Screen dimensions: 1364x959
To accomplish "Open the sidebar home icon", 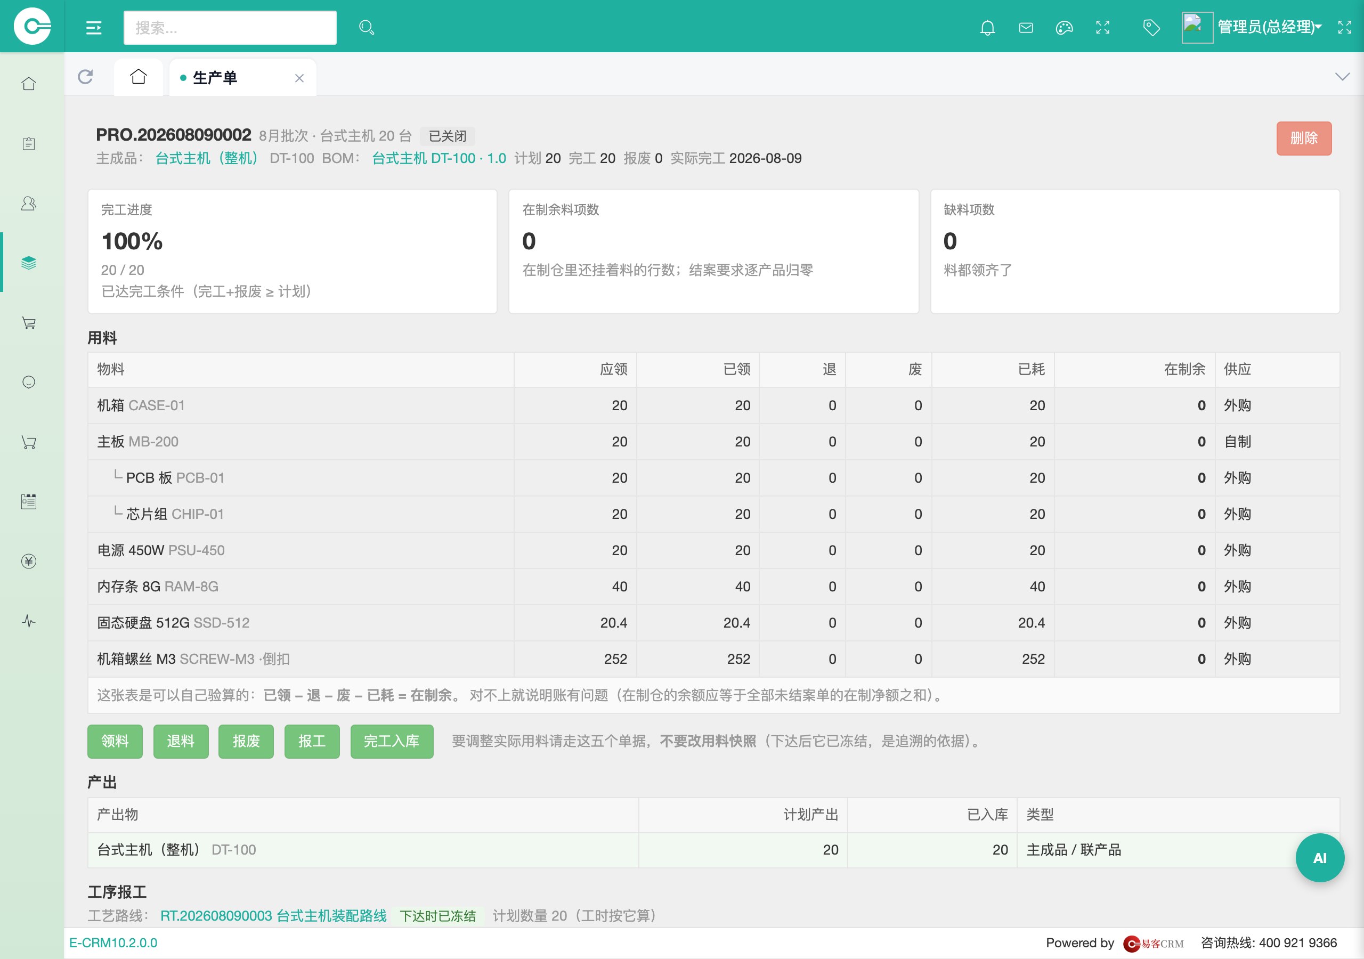I will click(29, 84).
